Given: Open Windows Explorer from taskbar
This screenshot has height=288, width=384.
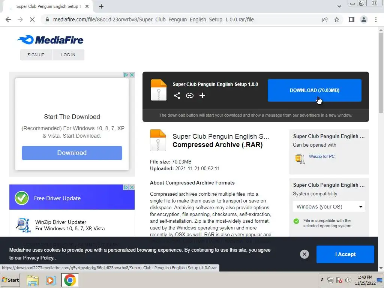Looking at the screenshot, I should 33,280.
